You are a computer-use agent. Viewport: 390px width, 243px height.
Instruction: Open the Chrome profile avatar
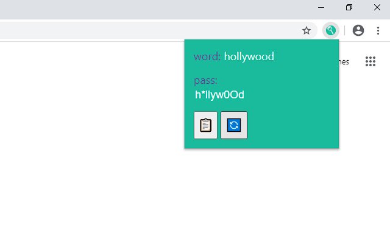358,30
